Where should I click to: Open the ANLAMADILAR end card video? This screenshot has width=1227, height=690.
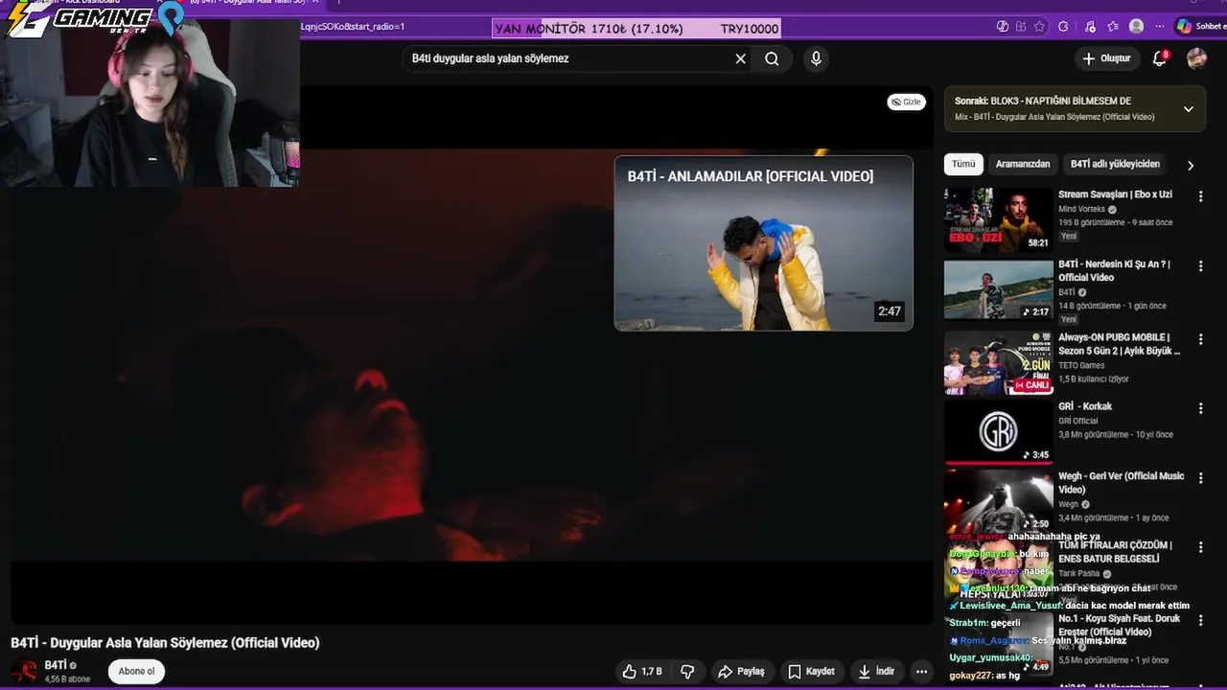point(763,243)
